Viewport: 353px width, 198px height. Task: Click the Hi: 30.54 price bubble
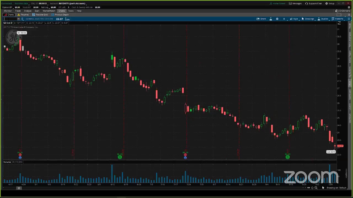pos(22,33)
